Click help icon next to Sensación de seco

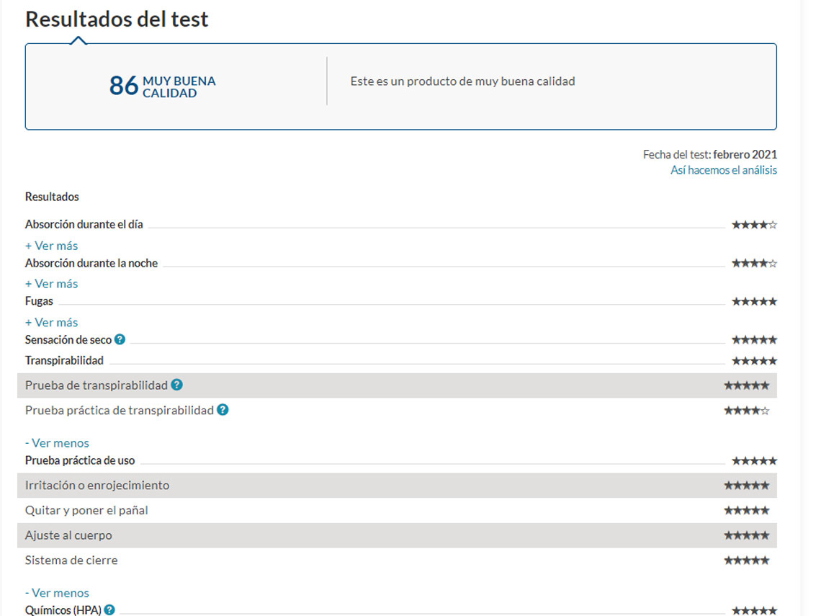coord(120,339)
